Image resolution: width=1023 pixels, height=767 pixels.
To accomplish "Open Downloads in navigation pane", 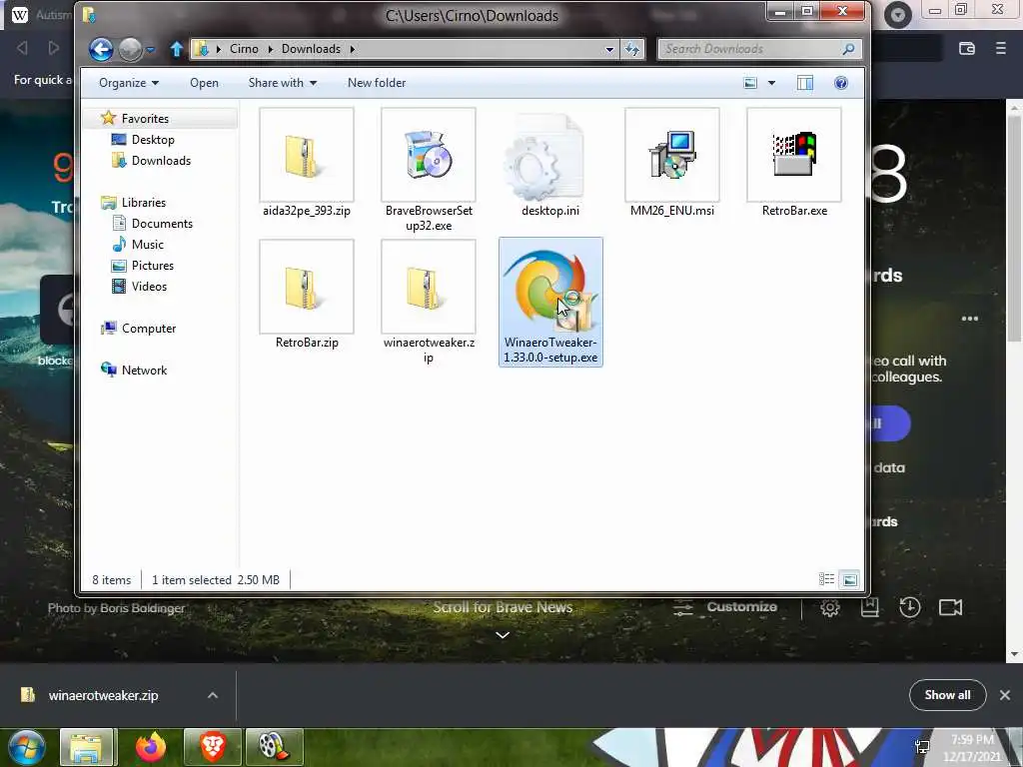I will [x=161, y=161].
